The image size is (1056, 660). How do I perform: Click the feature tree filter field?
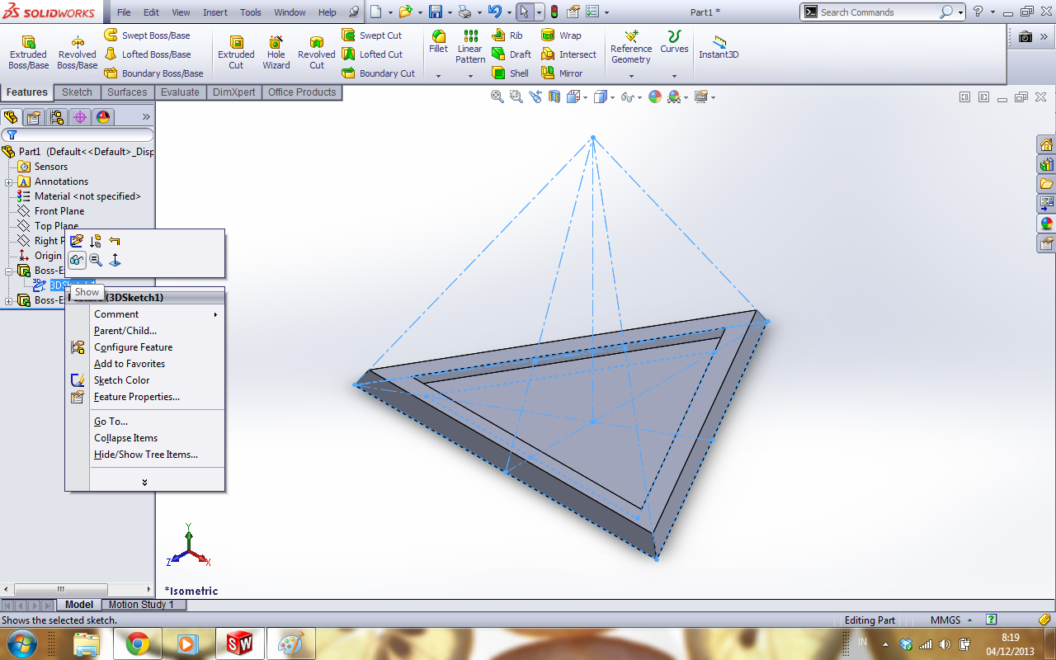tap(78, 134)
